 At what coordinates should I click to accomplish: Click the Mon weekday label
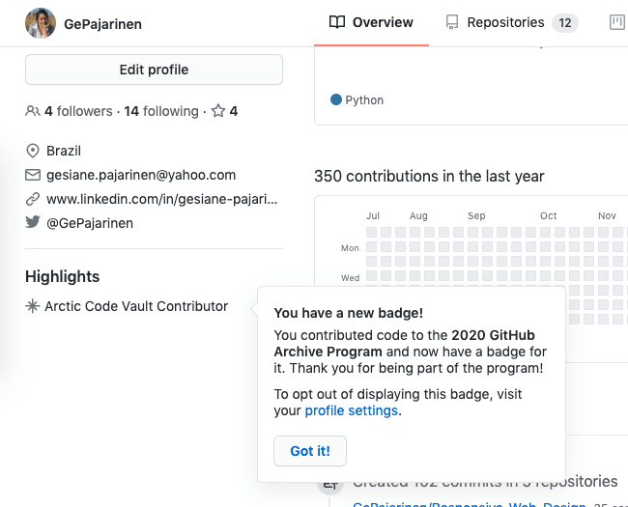click(350, 248)
